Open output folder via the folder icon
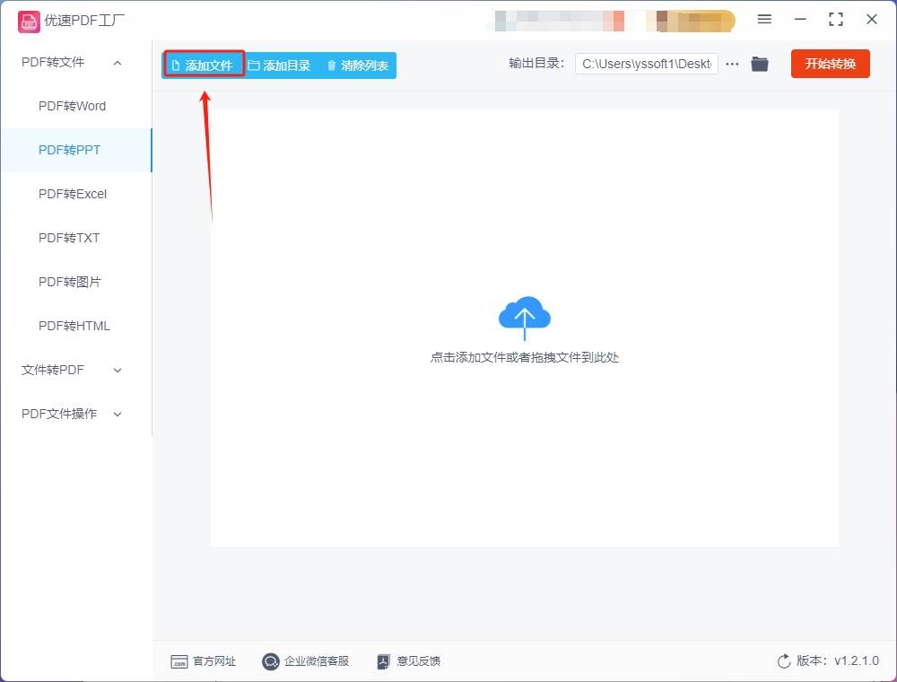The height and width of the screenshot is (682, 897). (759, 64)
